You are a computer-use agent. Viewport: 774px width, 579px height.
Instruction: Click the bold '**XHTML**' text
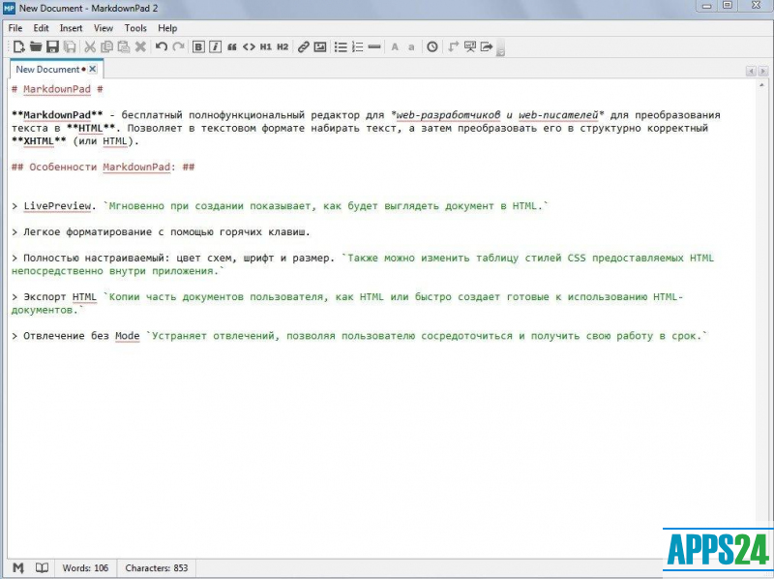[x=39, y=141]
